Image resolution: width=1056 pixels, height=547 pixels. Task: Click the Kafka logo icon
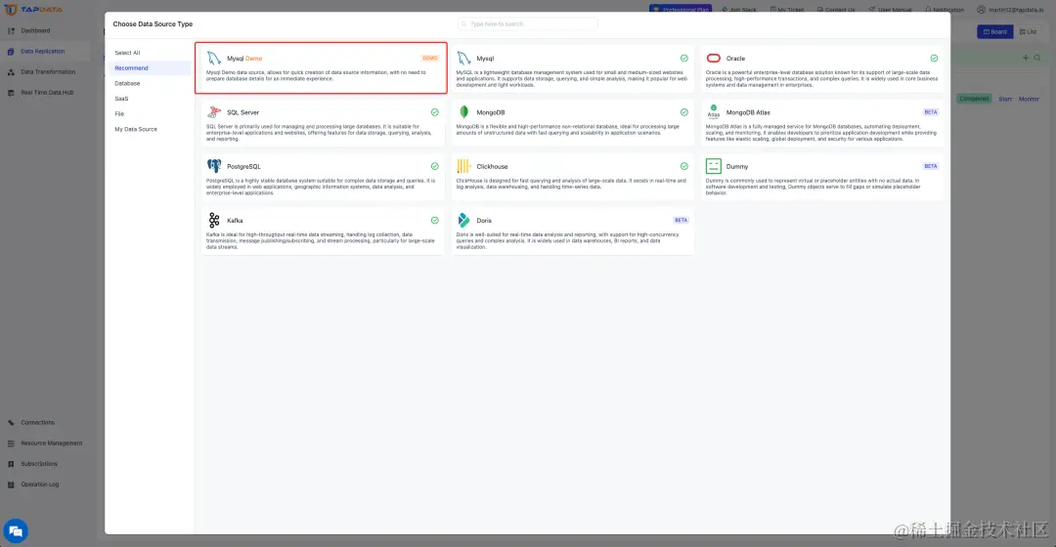(x=214, y=220)
